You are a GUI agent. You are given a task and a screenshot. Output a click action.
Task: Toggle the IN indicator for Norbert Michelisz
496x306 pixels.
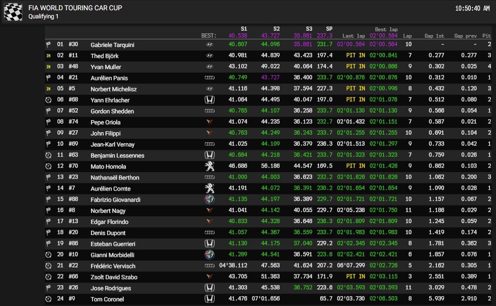coord(48,88)
